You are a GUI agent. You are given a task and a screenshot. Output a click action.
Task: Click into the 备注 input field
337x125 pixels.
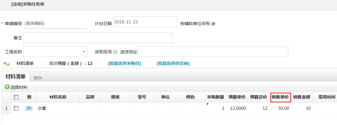click(x=98, y=38)
